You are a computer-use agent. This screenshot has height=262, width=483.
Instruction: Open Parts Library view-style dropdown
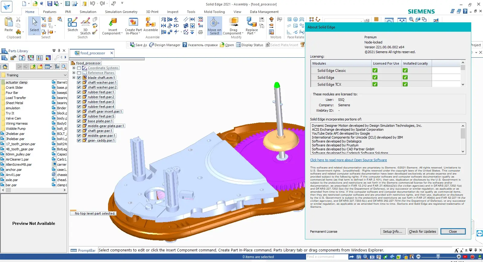(51, 67)
